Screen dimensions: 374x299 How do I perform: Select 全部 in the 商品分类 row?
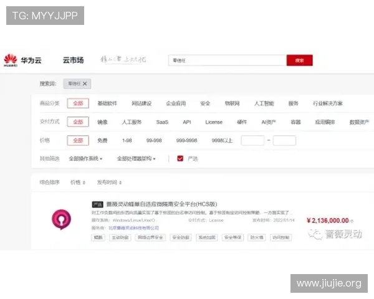pos(78,103)
